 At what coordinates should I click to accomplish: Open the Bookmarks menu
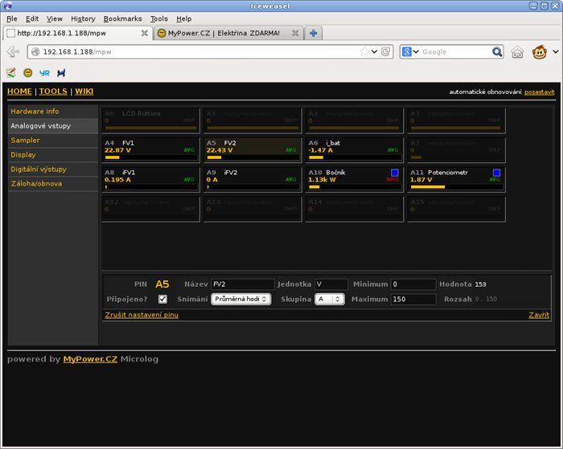122,18
